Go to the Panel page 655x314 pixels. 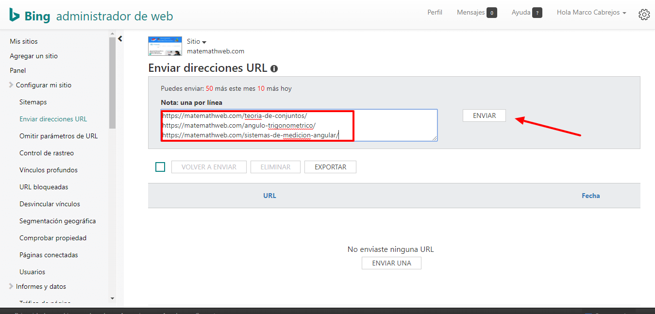coord(18,70)
